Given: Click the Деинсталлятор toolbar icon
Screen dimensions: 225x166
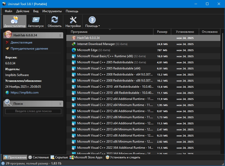Looking at the screenshot, I should tap(14, 21).
